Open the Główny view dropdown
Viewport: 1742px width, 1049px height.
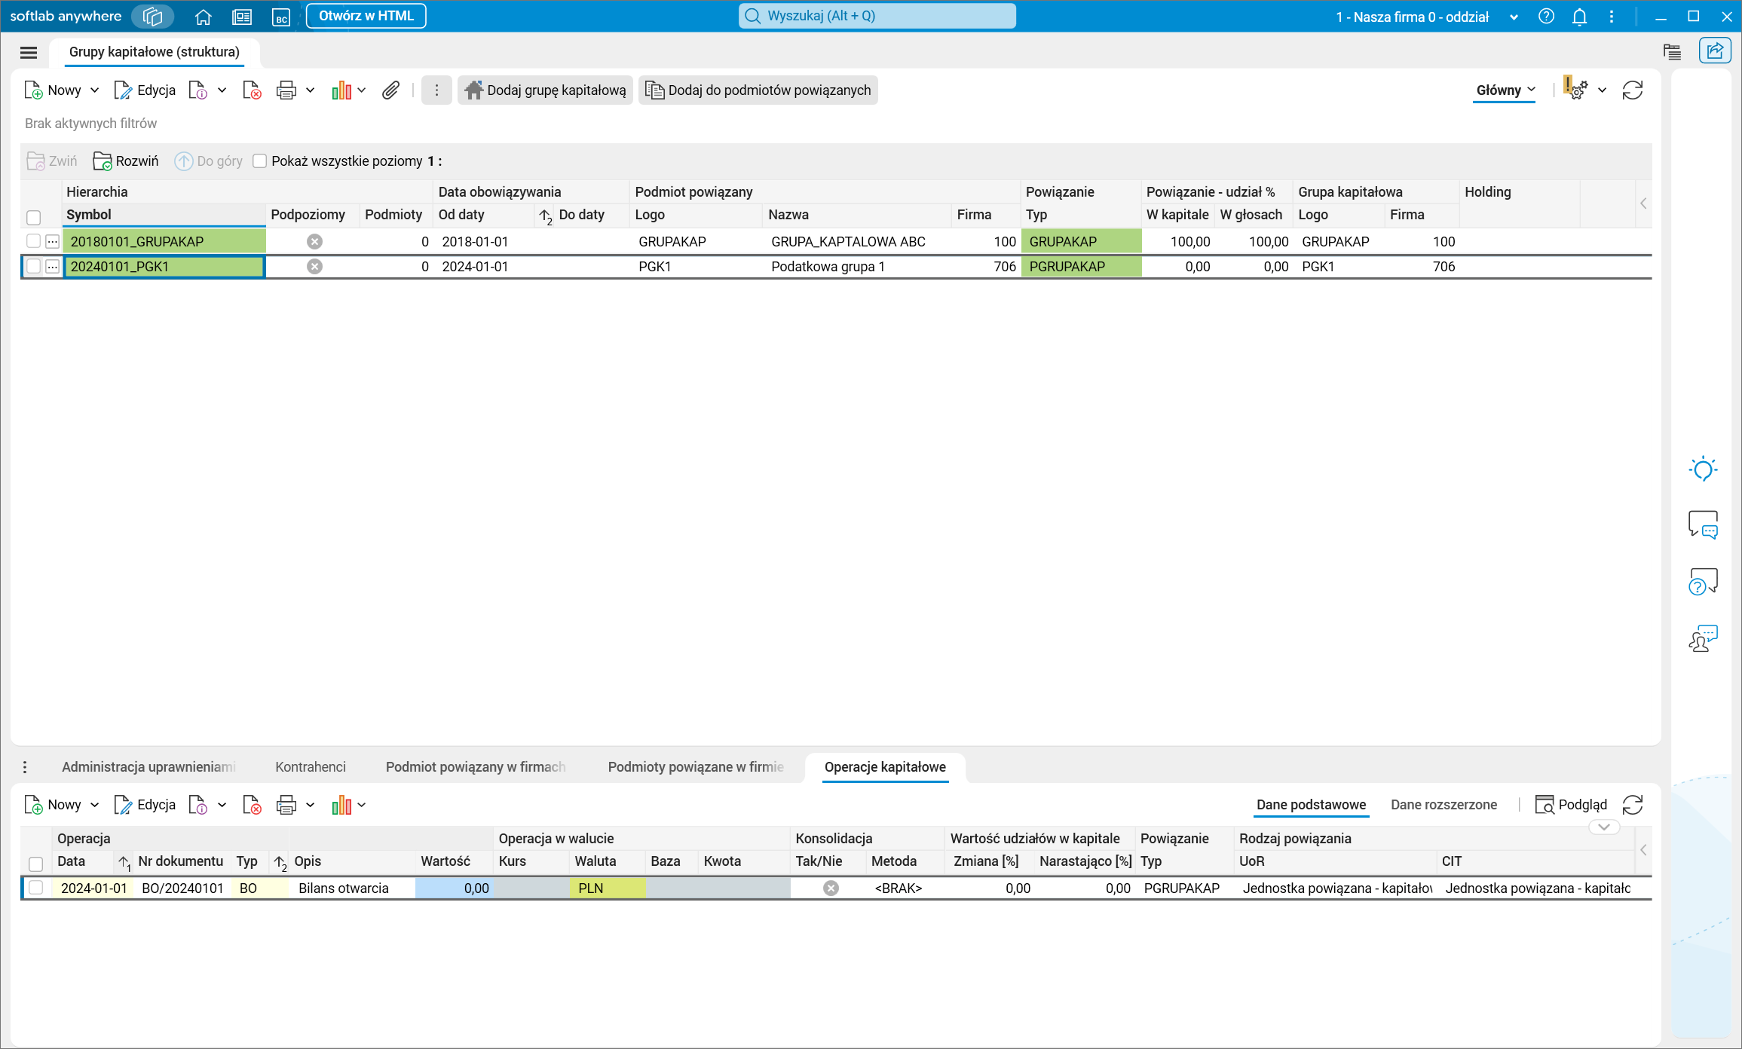(1505, 90)
